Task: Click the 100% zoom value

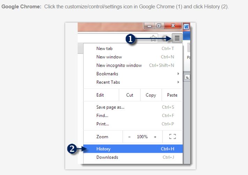Action: coord(142,137)
